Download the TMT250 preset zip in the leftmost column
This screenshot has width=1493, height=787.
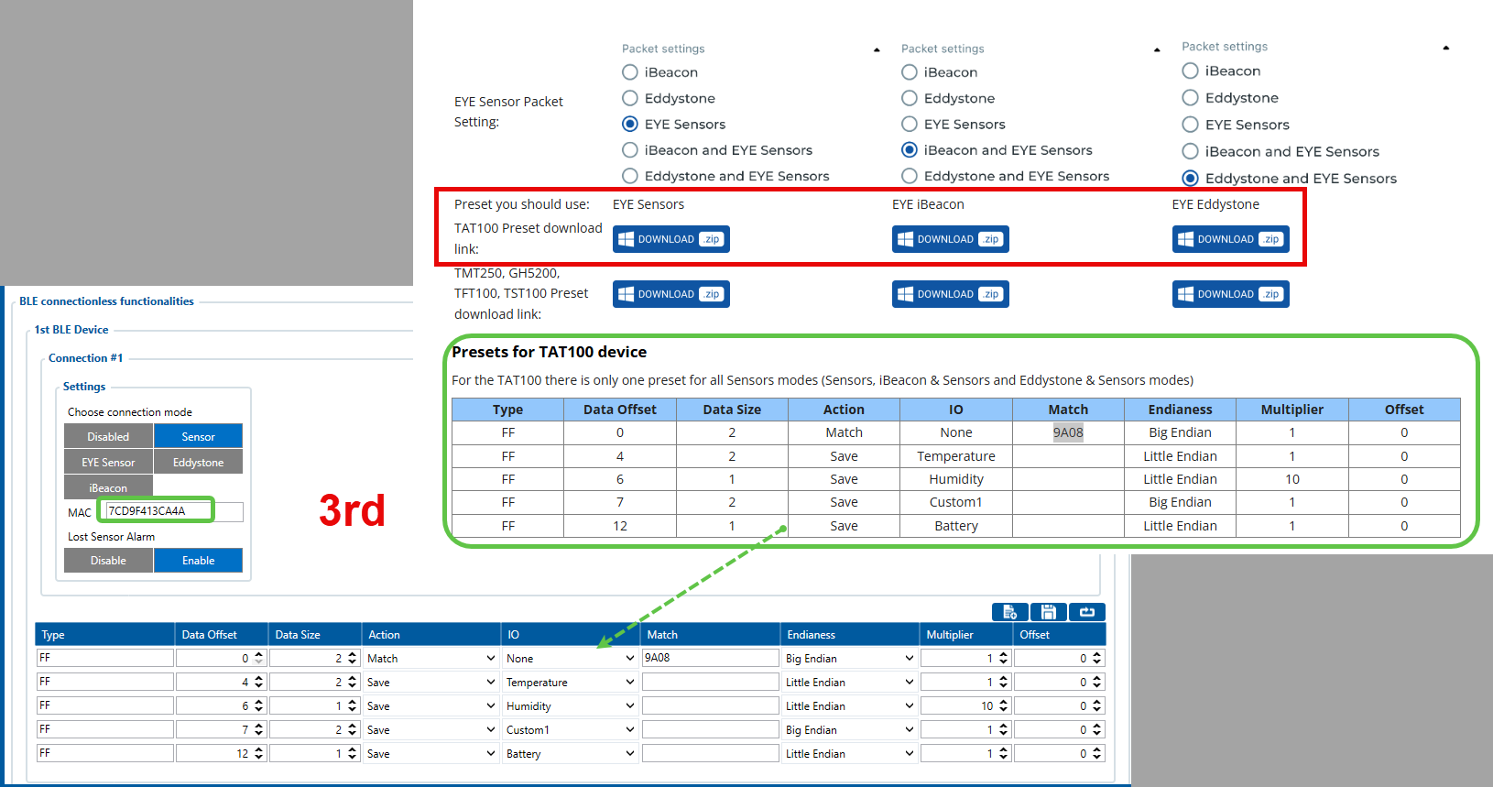tap(670, 294)
